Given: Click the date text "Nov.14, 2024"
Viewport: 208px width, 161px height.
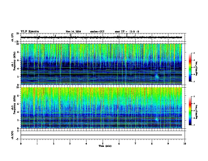Looking at the screenshot, I should tap(73, 32).
